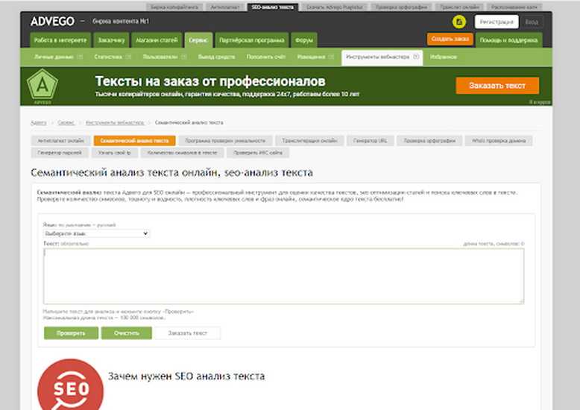Select the Количество символов в тексте pill
This screenshot has height=410, width=580.
point(183,153)
